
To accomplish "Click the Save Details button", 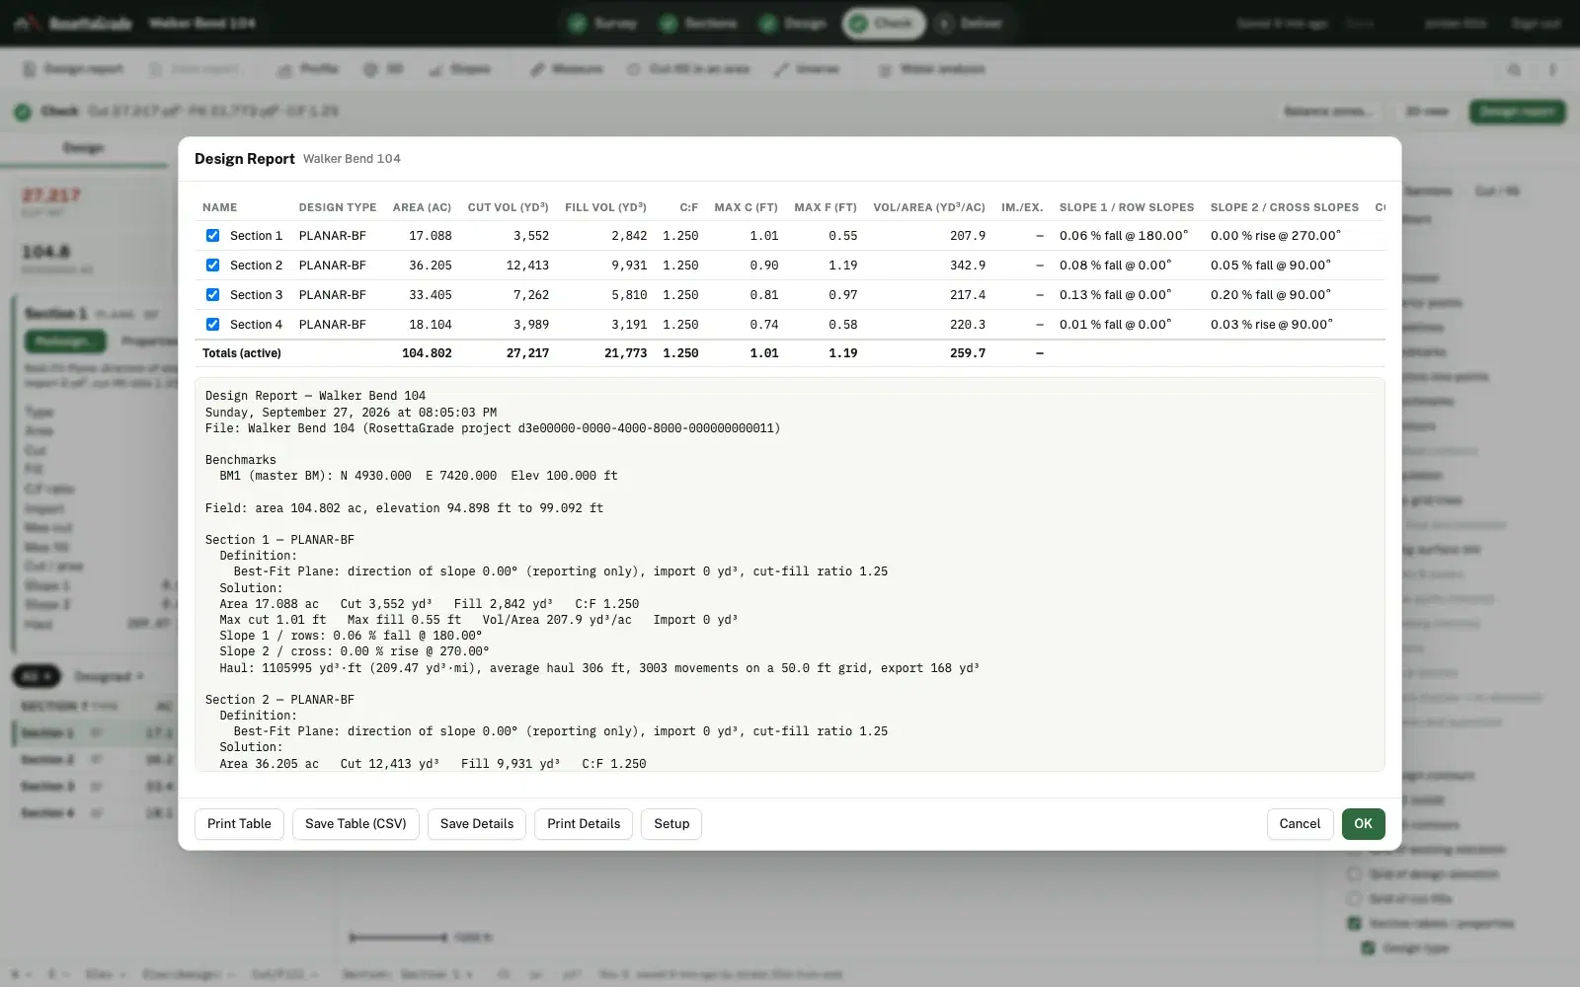I will pyautogui.click(x=477, y=824).
